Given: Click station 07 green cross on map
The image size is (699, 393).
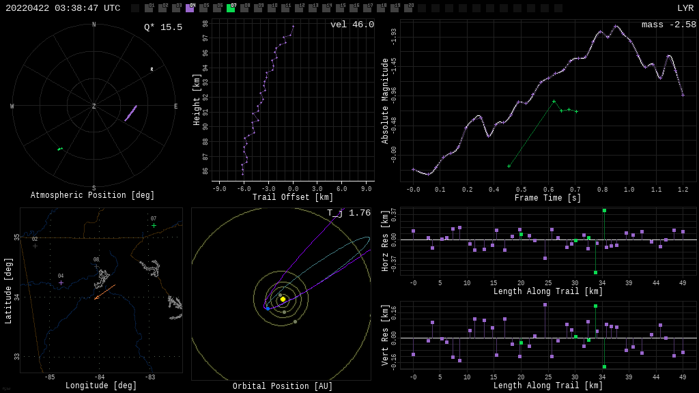Looking at the screenshot, I should tap(154, 225).
